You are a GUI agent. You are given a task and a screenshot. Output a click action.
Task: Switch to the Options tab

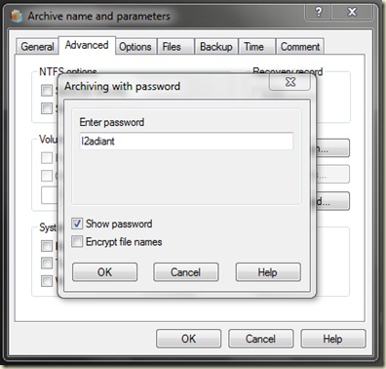pos(135,47)
